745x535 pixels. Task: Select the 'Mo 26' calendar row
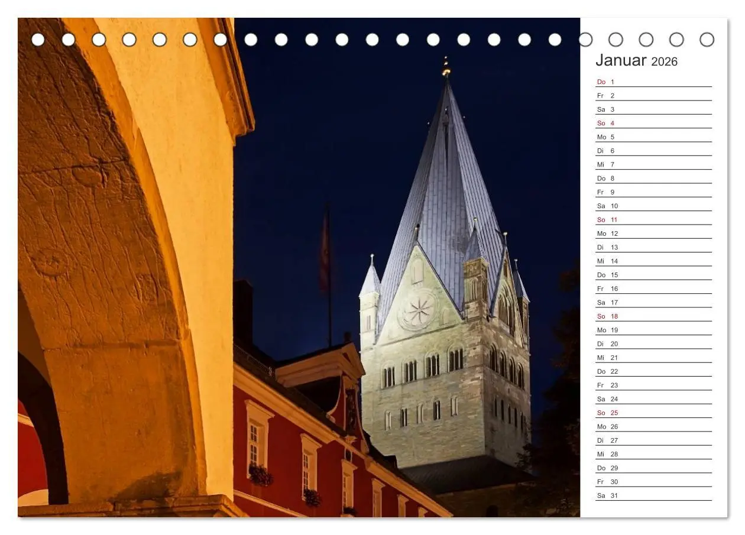click(653, 426)
